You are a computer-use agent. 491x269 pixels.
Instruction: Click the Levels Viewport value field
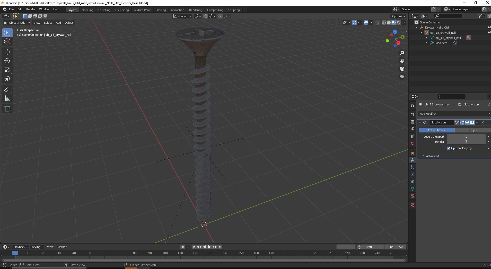(466, 137)
